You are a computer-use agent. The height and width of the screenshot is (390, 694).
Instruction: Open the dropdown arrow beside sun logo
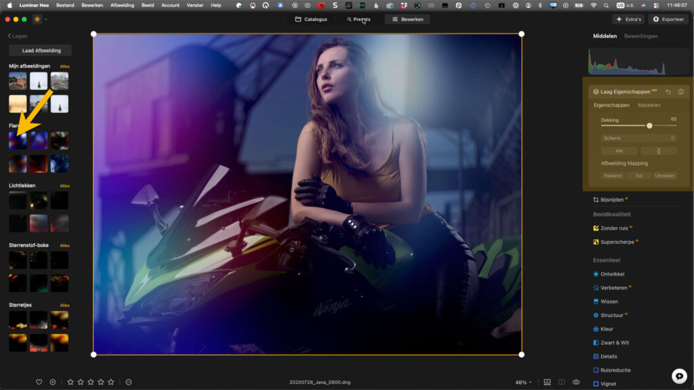pyautogui.click(x=46, y=20)
